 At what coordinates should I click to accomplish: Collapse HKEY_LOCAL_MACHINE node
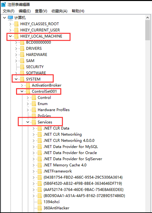[10, 36]
